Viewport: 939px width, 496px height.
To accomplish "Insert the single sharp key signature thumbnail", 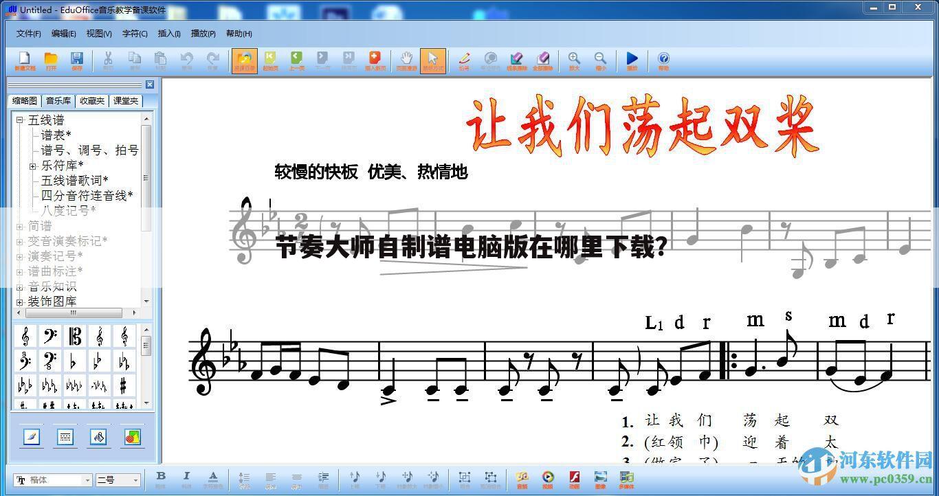I will click(x=124, y=385).
